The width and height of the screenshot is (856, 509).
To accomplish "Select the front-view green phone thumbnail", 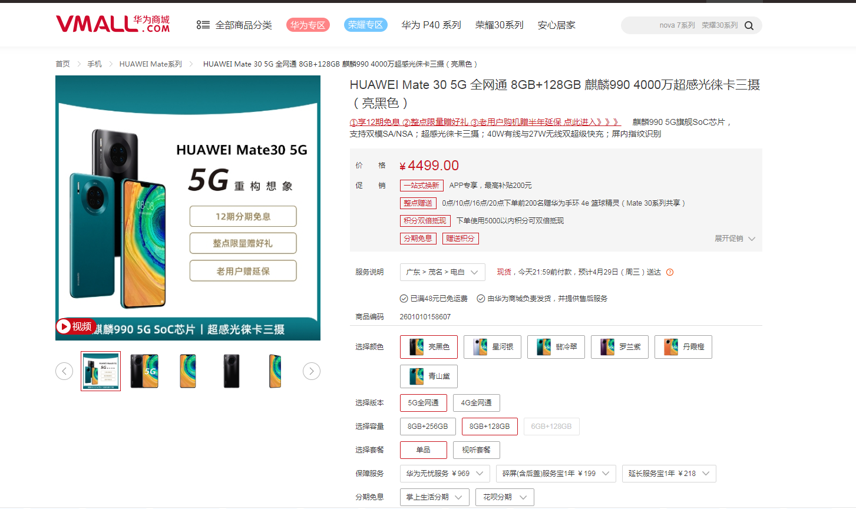I will coord(188,371).
